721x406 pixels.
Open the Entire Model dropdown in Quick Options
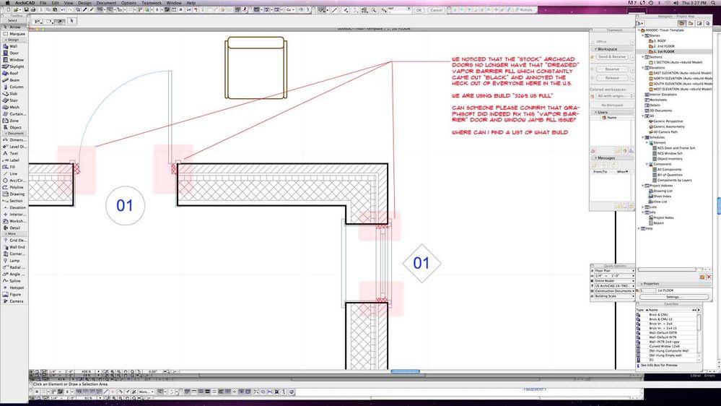[x=614, y=281]
